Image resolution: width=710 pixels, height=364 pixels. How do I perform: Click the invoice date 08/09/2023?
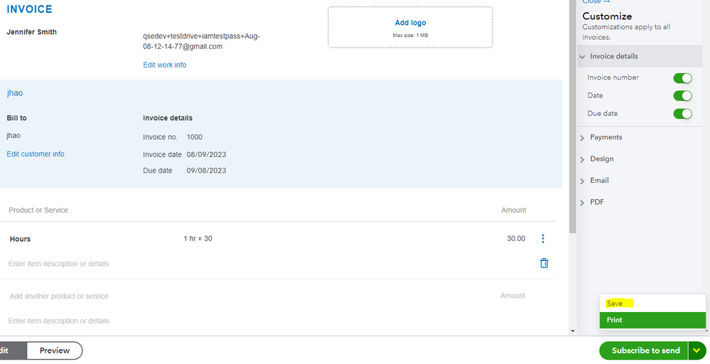pyautogui.click(x=207, y=154)
